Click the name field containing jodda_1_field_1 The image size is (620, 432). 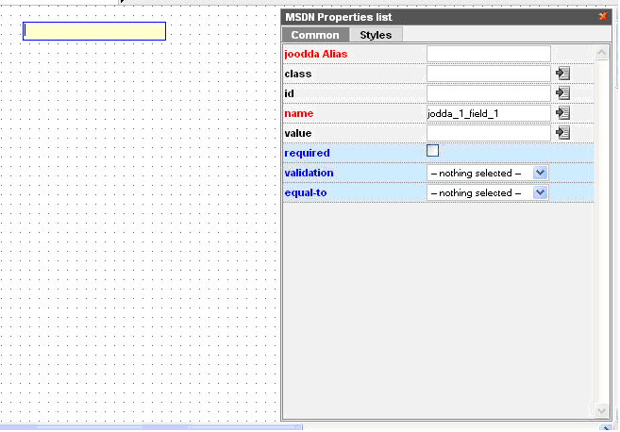(x=489, y=113)
